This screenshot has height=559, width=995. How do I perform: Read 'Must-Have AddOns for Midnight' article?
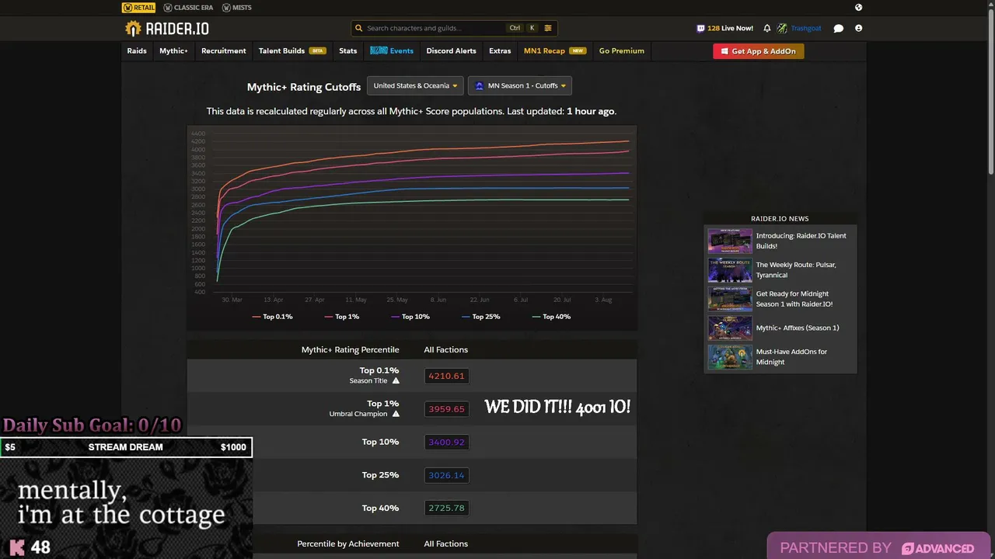tap(791, 357)
